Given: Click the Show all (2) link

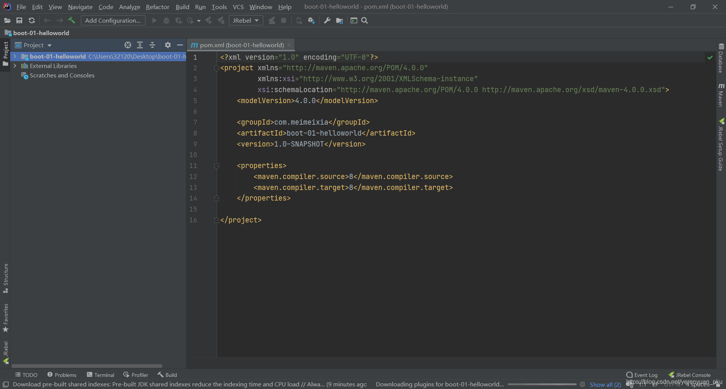Looking at the screenshot, I should [x=605, y=384].
